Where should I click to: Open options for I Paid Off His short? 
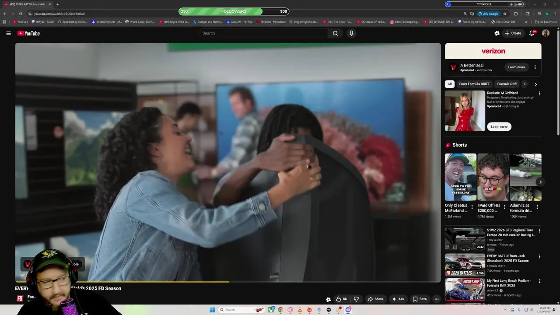(504, 207)
